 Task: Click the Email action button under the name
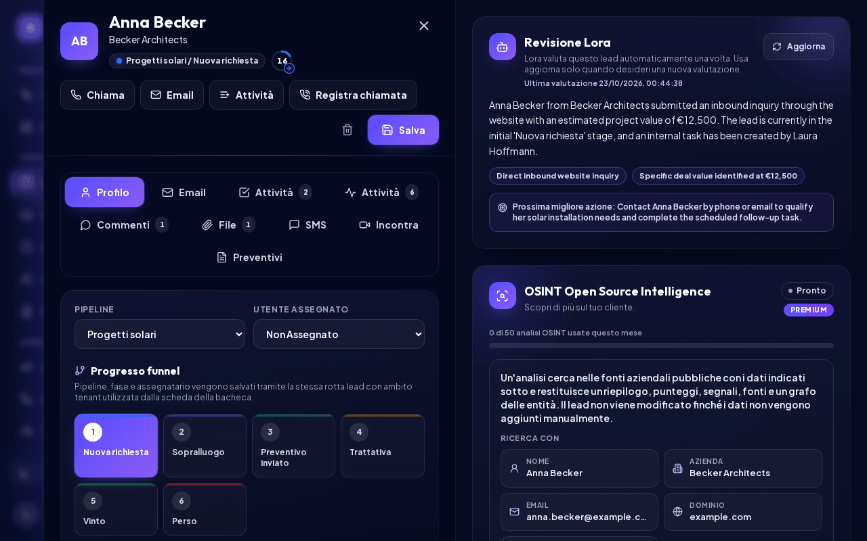click(172, 95)
